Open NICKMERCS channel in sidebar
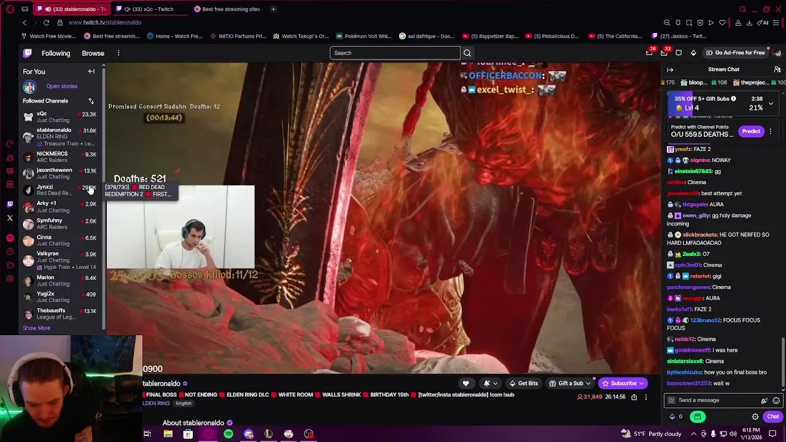 60,157
